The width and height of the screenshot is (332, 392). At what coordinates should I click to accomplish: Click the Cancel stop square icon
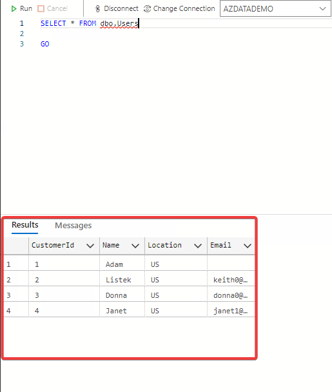pos(41,9)
